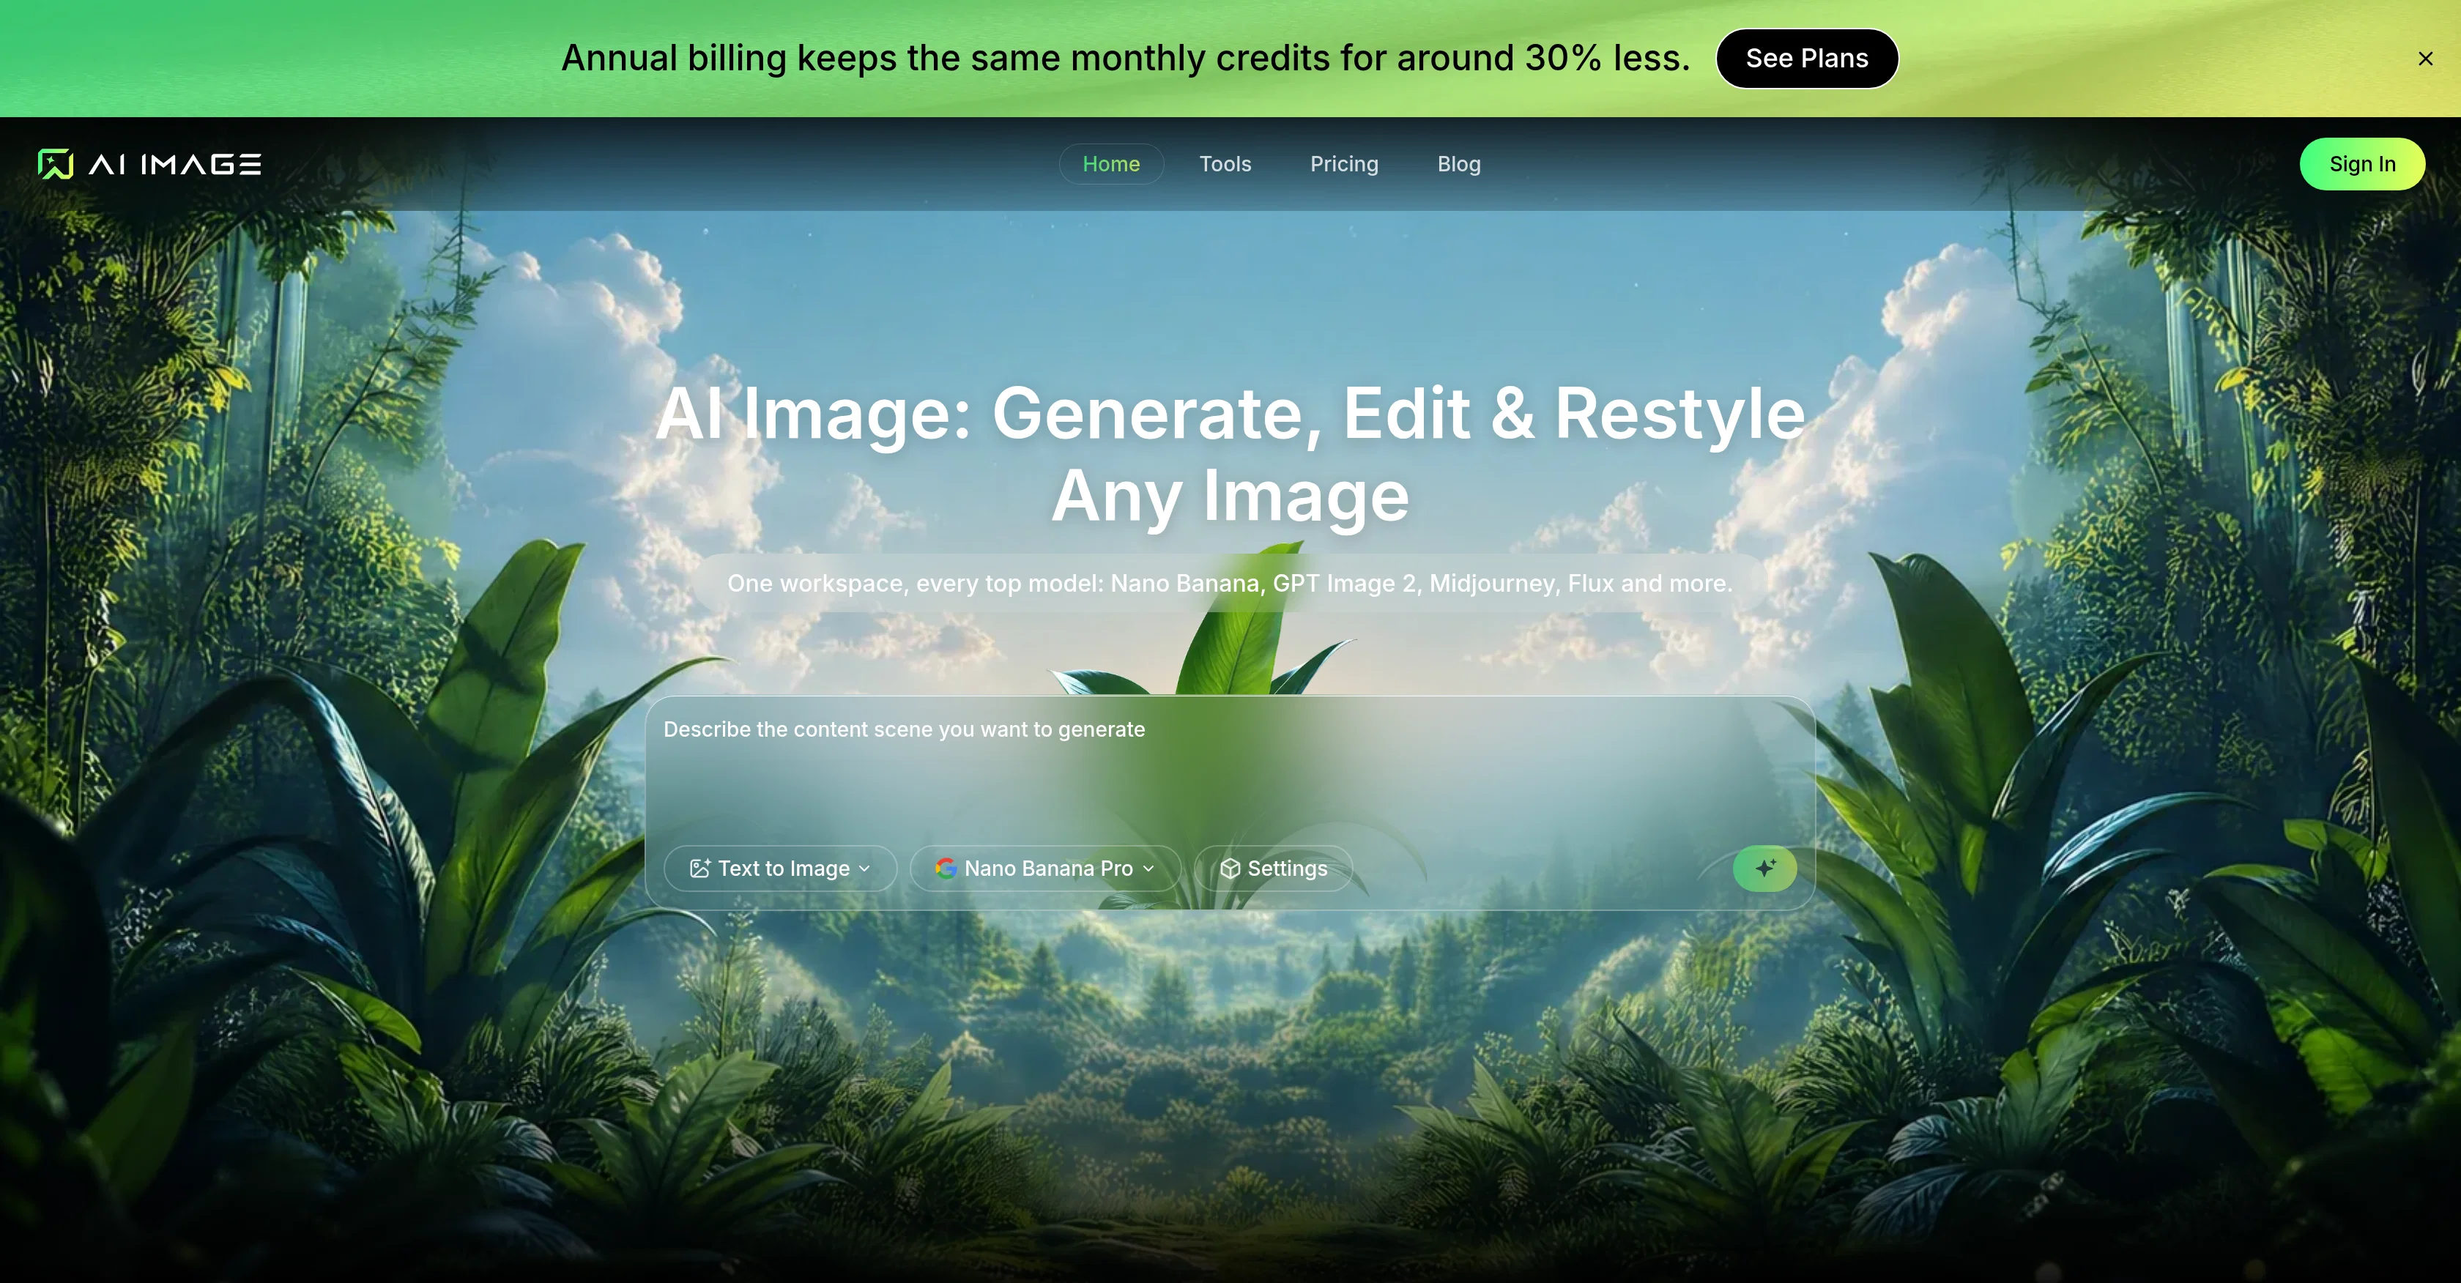The width and height of the screenshot is (2461, 1283).
Task: Open the Text to Image mode dropdown
Action: click(779, 869)
